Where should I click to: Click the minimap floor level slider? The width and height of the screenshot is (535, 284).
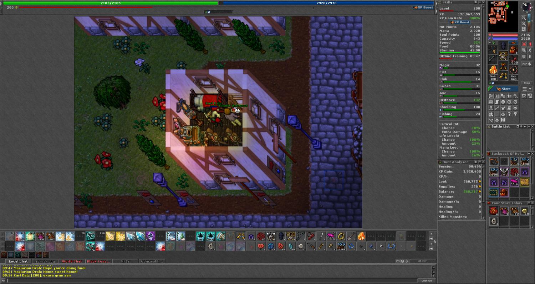[x=529, y=22]
